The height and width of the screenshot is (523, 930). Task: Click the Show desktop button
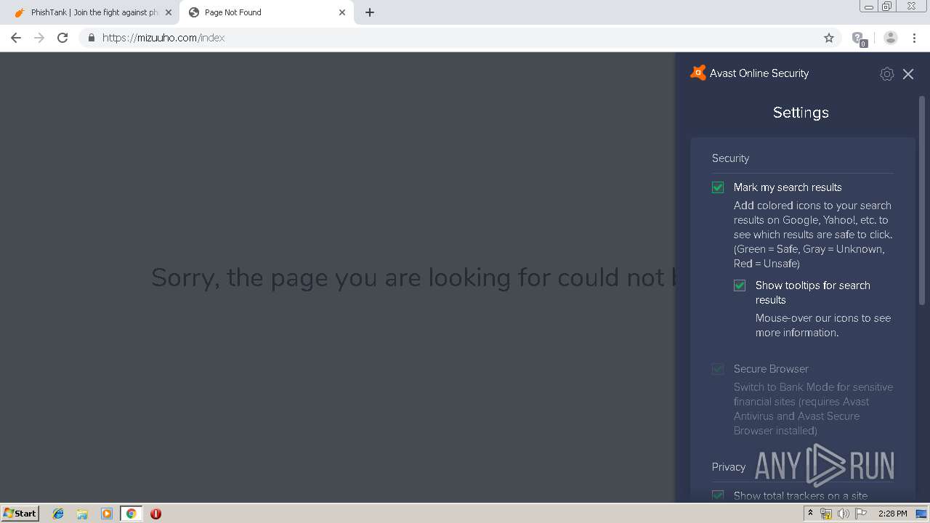pos(921,514)
